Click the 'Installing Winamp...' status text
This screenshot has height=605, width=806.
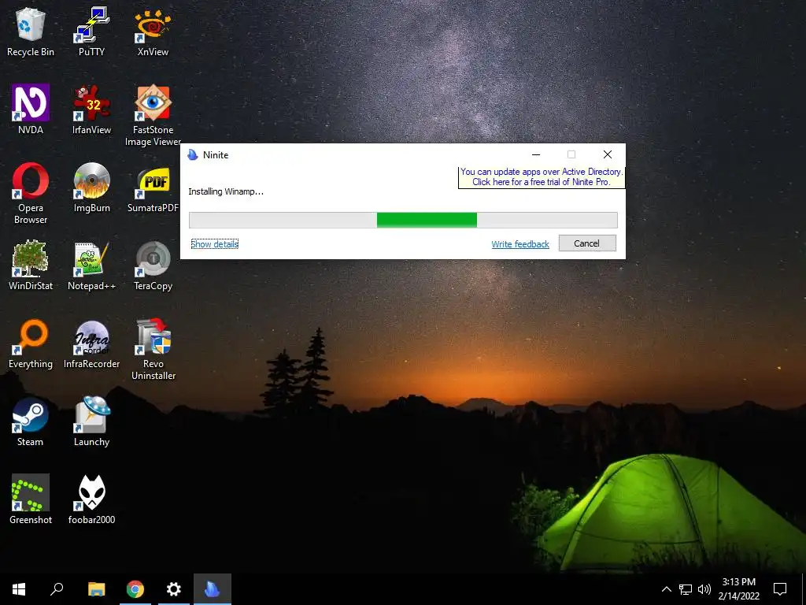pos(226,191)
